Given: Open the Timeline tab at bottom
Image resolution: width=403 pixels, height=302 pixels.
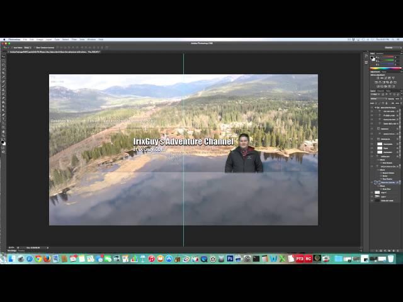Looking at the screenshot, I should tap(21, 250).
